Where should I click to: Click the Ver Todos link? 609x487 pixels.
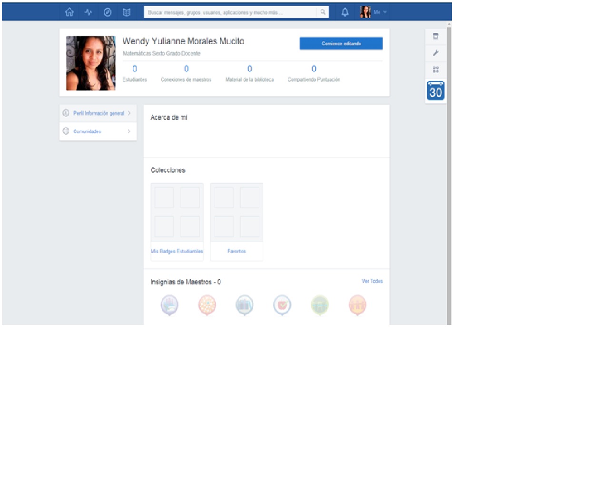tap(372, 281)
